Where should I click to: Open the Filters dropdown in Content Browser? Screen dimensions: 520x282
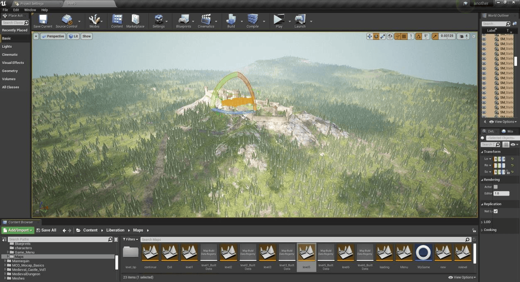click(x=130, y=239)
